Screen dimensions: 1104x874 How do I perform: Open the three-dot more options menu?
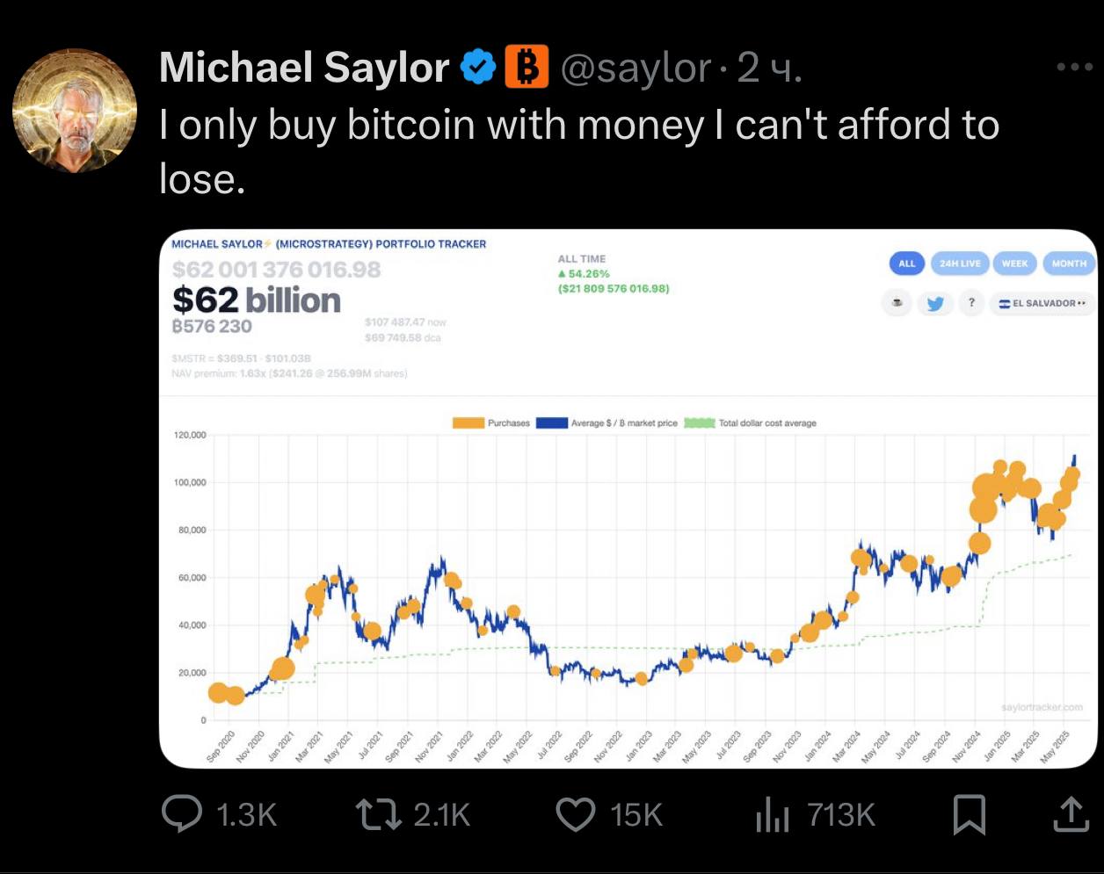[1074, 67]
